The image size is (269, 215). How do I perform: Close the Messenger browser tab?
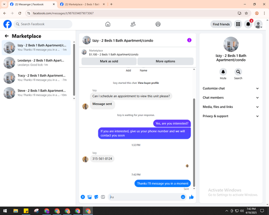(54, 4)
